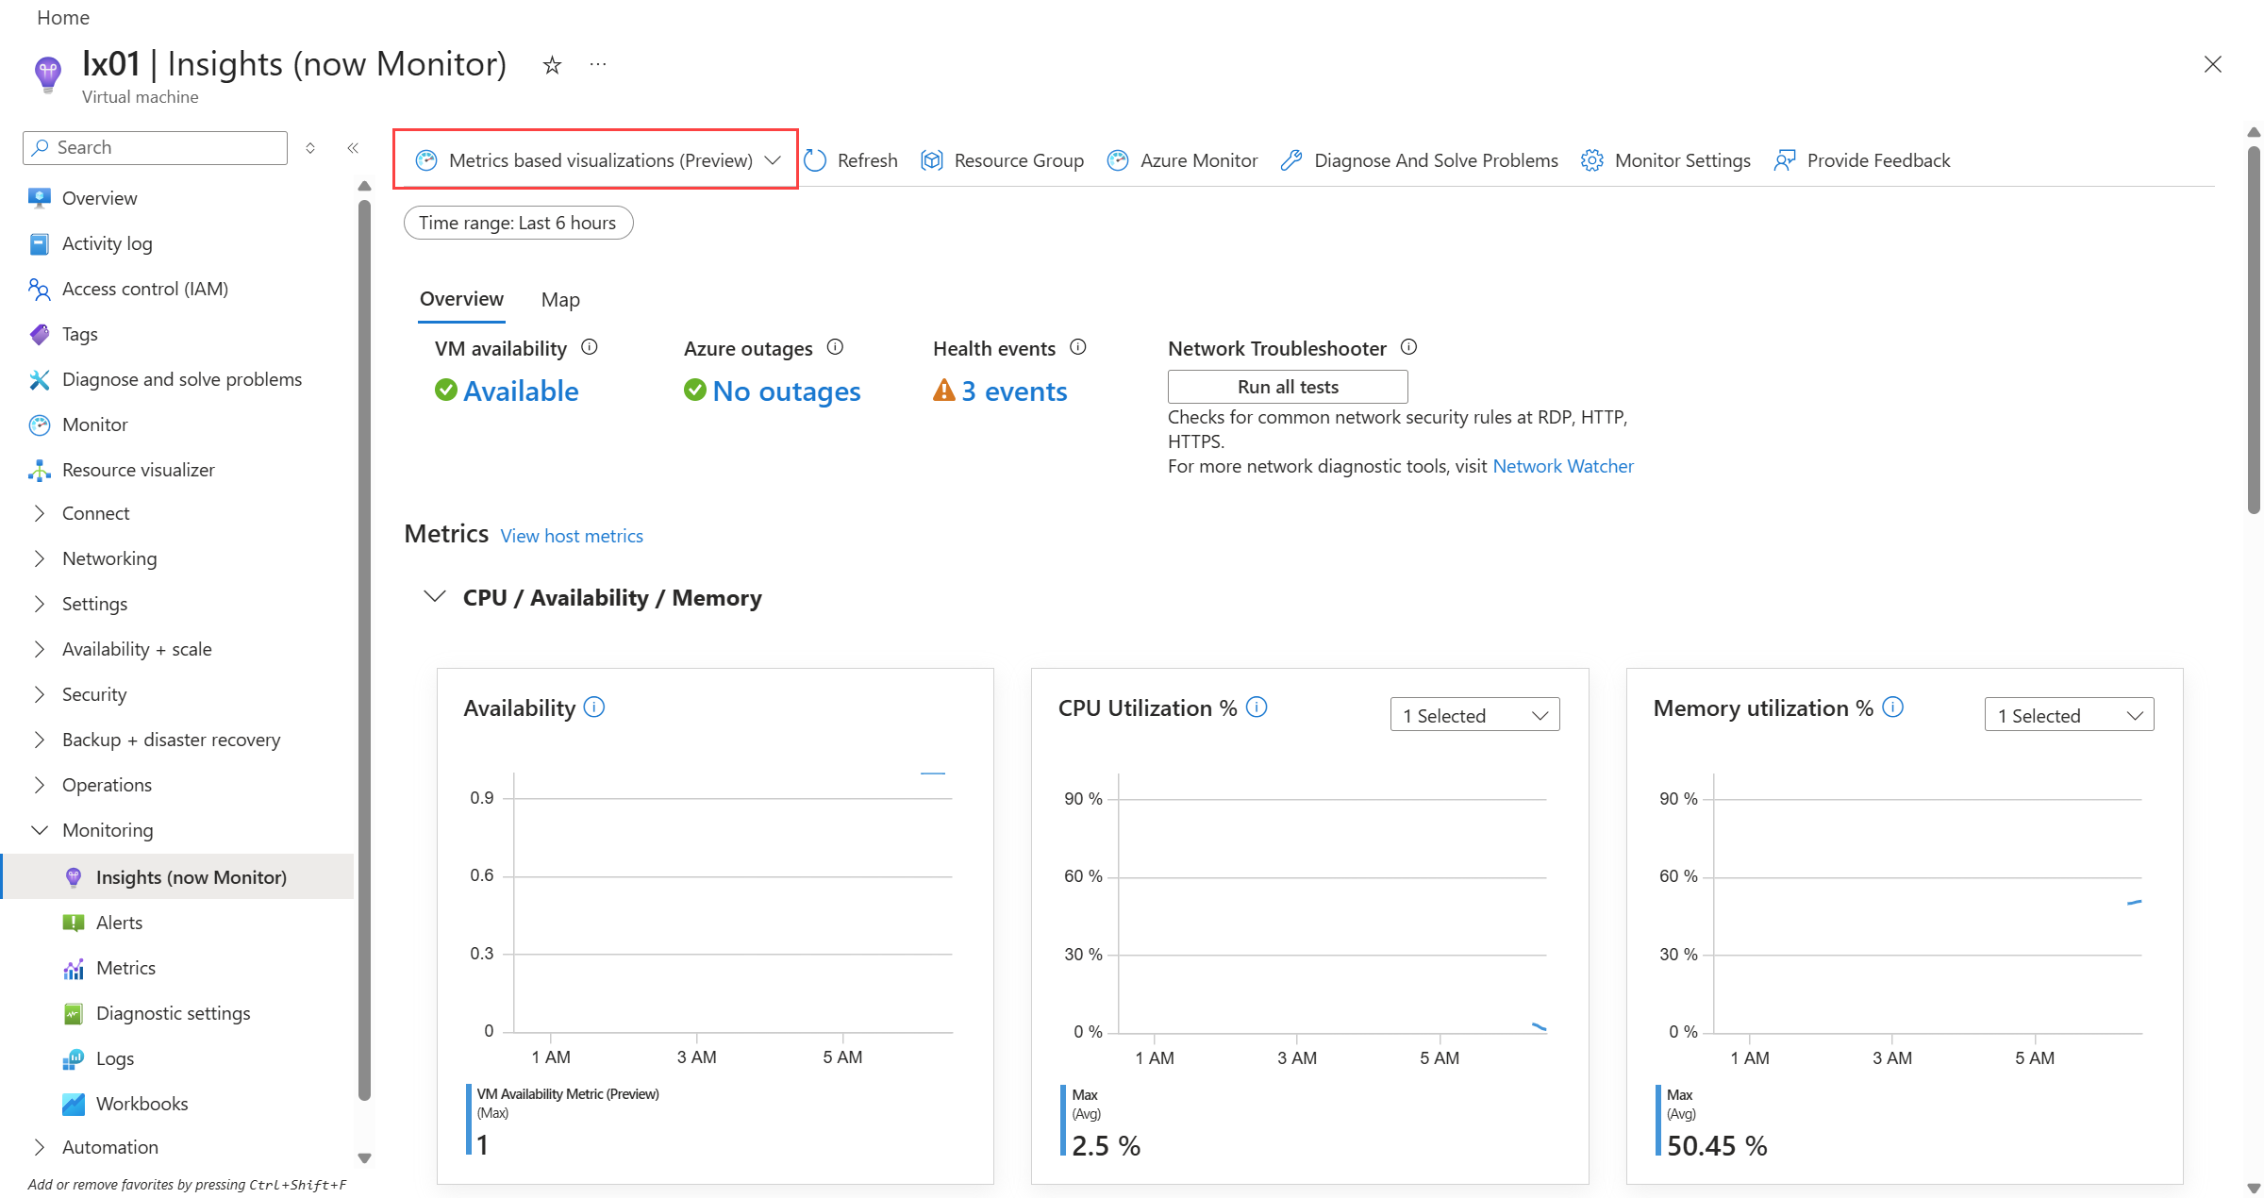Click the Health events info icon
Image resolution: width=2264 pixels, height=1198 pixels.
[x=1078, y=347]
